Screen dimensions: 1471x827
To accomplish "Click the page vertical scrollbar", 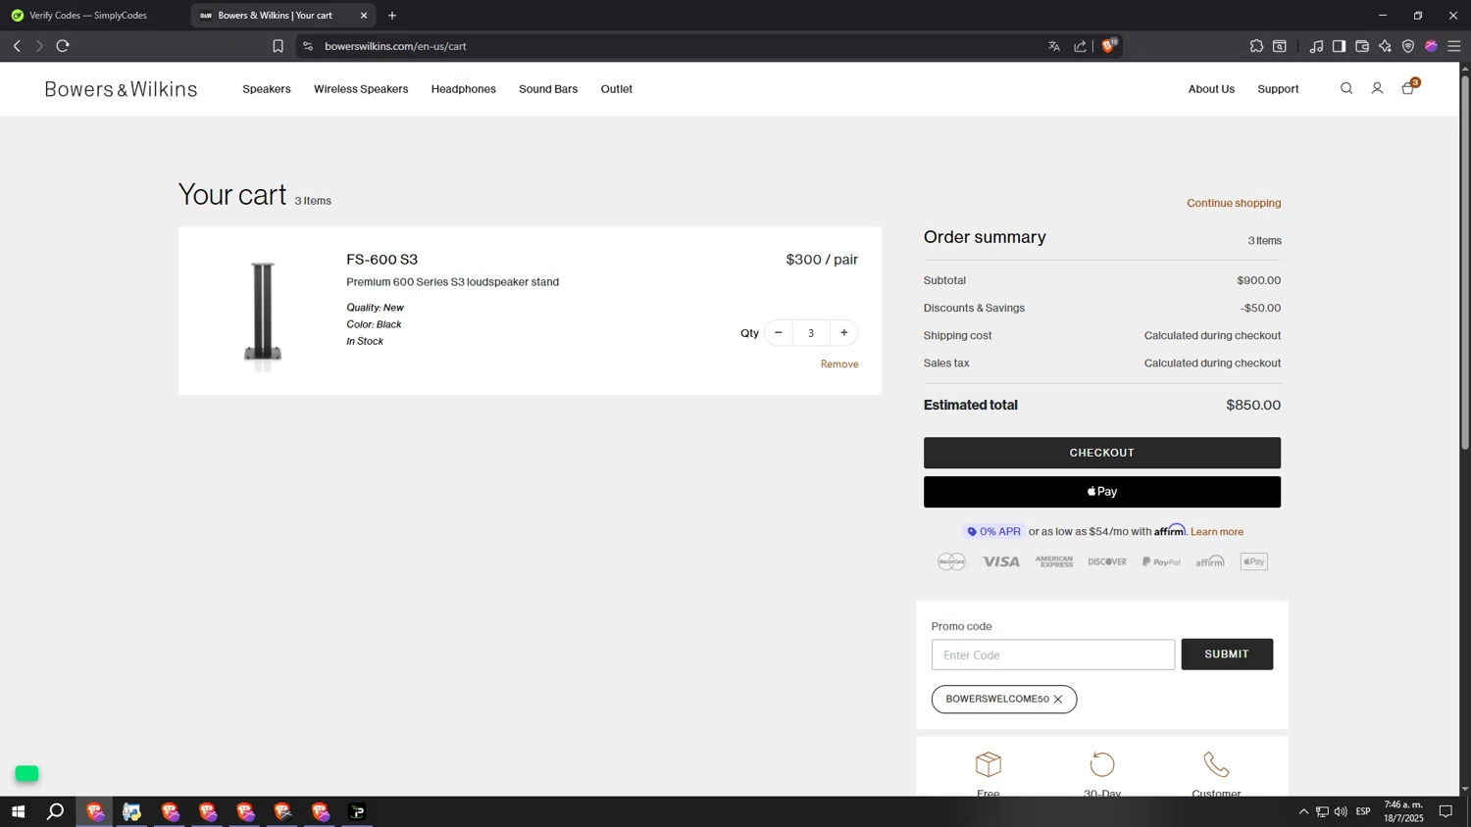I will [1465, 265].
